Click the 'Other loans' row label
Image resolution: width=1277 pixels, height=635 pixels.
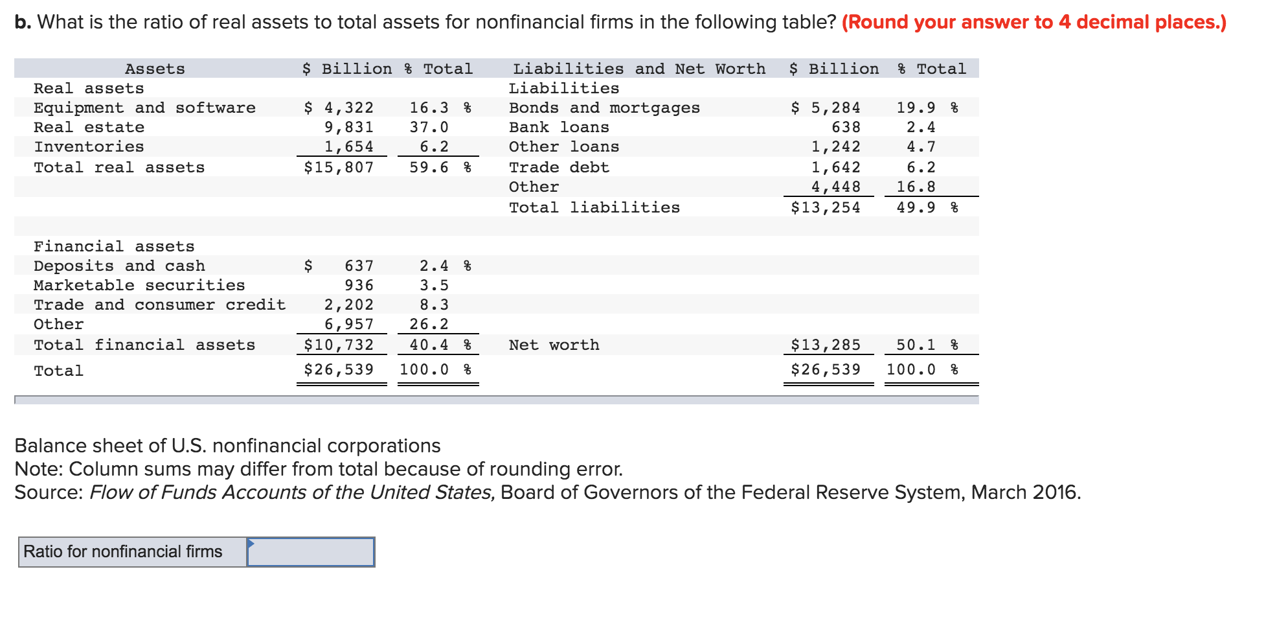pos(564,146)
